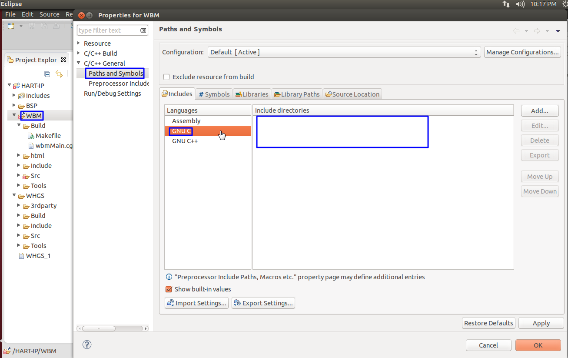The height and width of the screenshot is (358, 568).
Task: Click the Help question mark icon in dialog
Action: pos(86,345)
